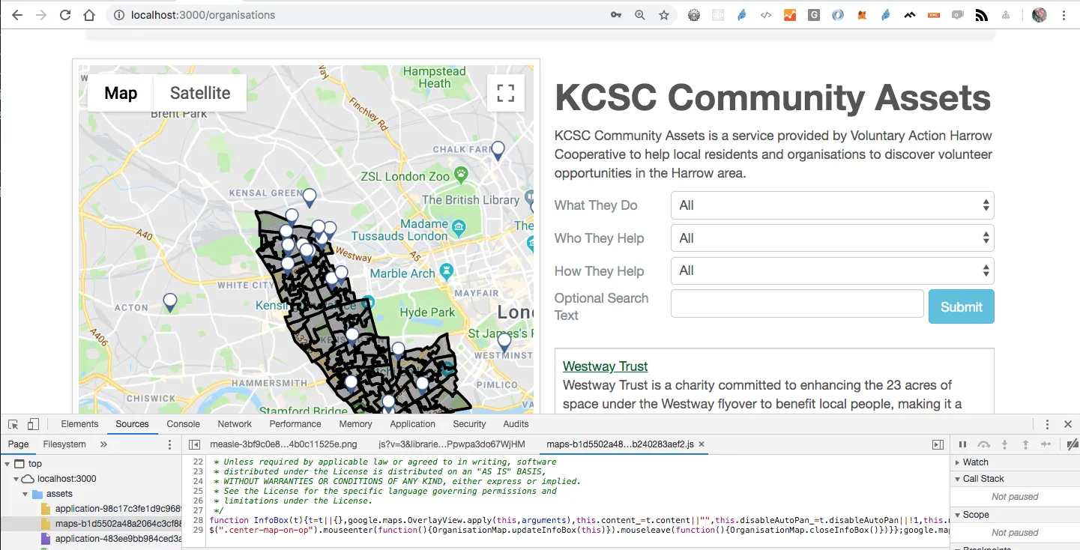Click the map marker near Kensal Green

pos(309,198)
